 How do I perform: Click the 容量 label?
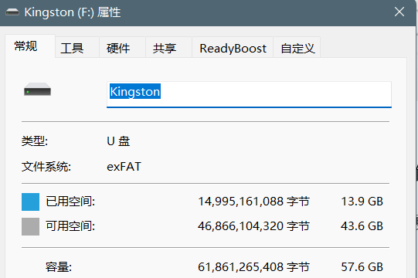pos(59,267)
